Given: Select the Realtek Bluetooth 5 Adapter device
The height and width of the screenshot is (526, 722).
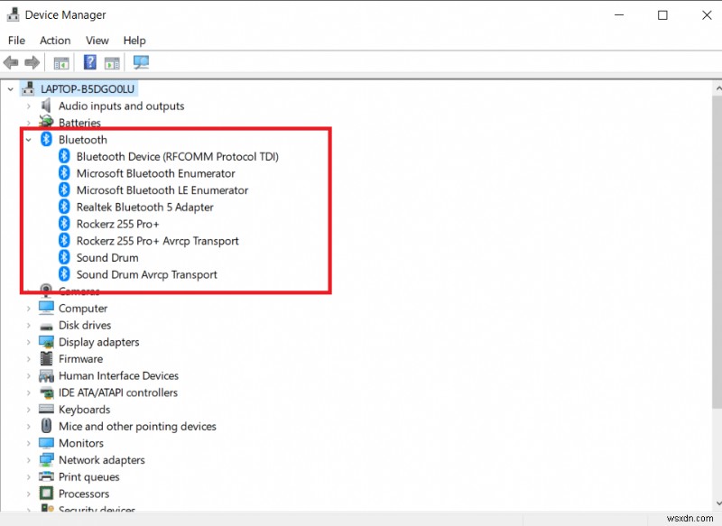Looking at the screenshot, I should pyautogui.click(x=145, y=207).
